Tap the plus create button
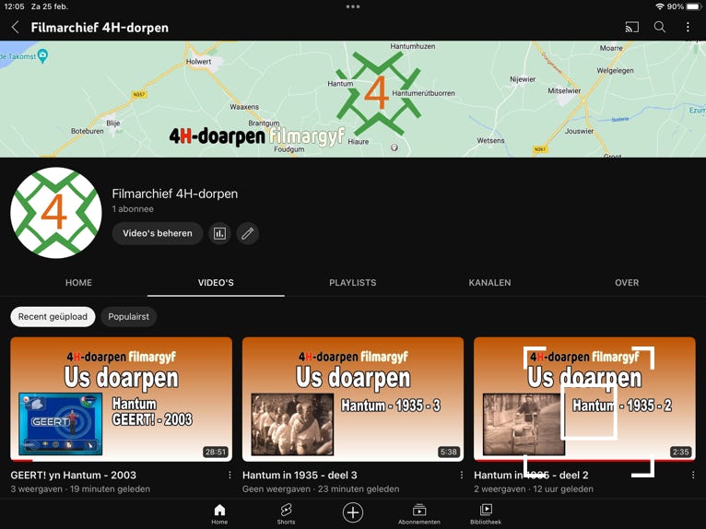Screen dimensions: 706x529 (x=353, y=512)
